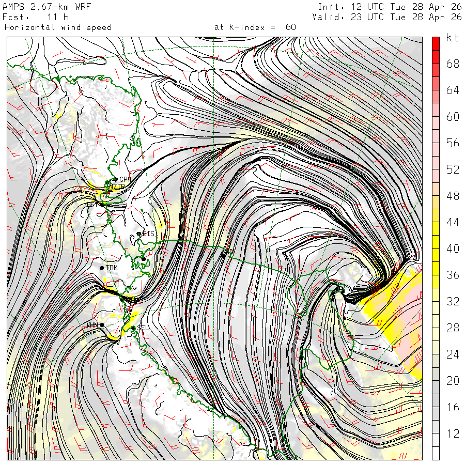
Task: Click the red top segment of the color scale
Action: pos(436,43)
